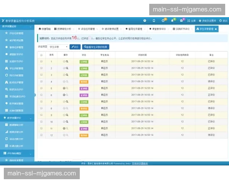The width and height of the screenshot is (229, 183).
Task: Click the blue 评价 button
Action: pyautogui.click(x=75, y=47)
